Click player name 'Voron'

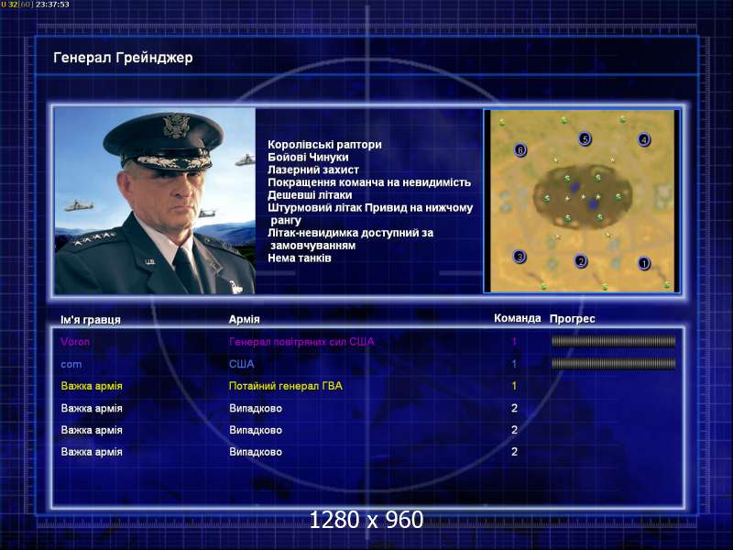pos(75,342)
